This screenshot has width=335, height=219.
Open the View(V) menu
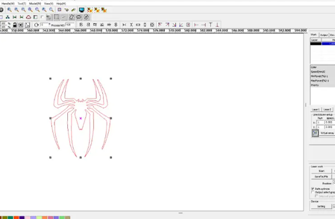(x=48, y=4)
